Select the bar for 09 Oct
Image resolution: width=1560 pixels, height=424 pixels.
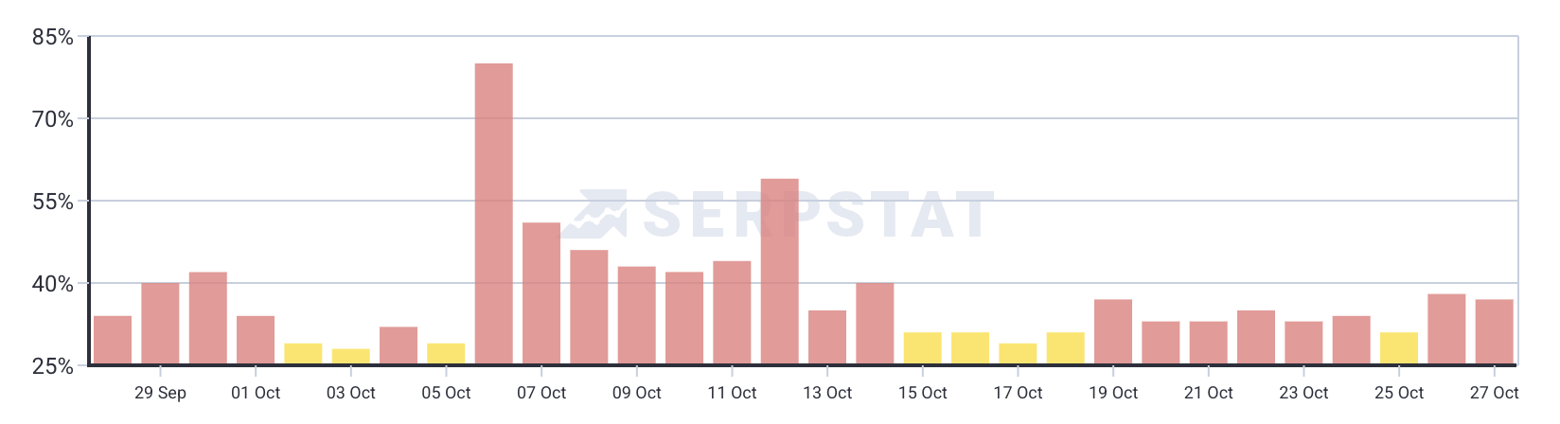637,315
